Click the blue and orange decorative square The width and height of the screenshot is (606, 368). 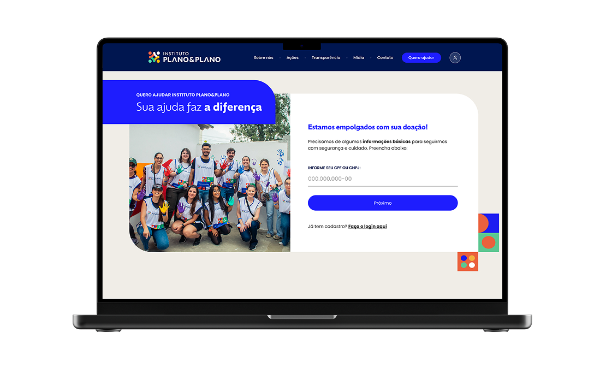489,223
